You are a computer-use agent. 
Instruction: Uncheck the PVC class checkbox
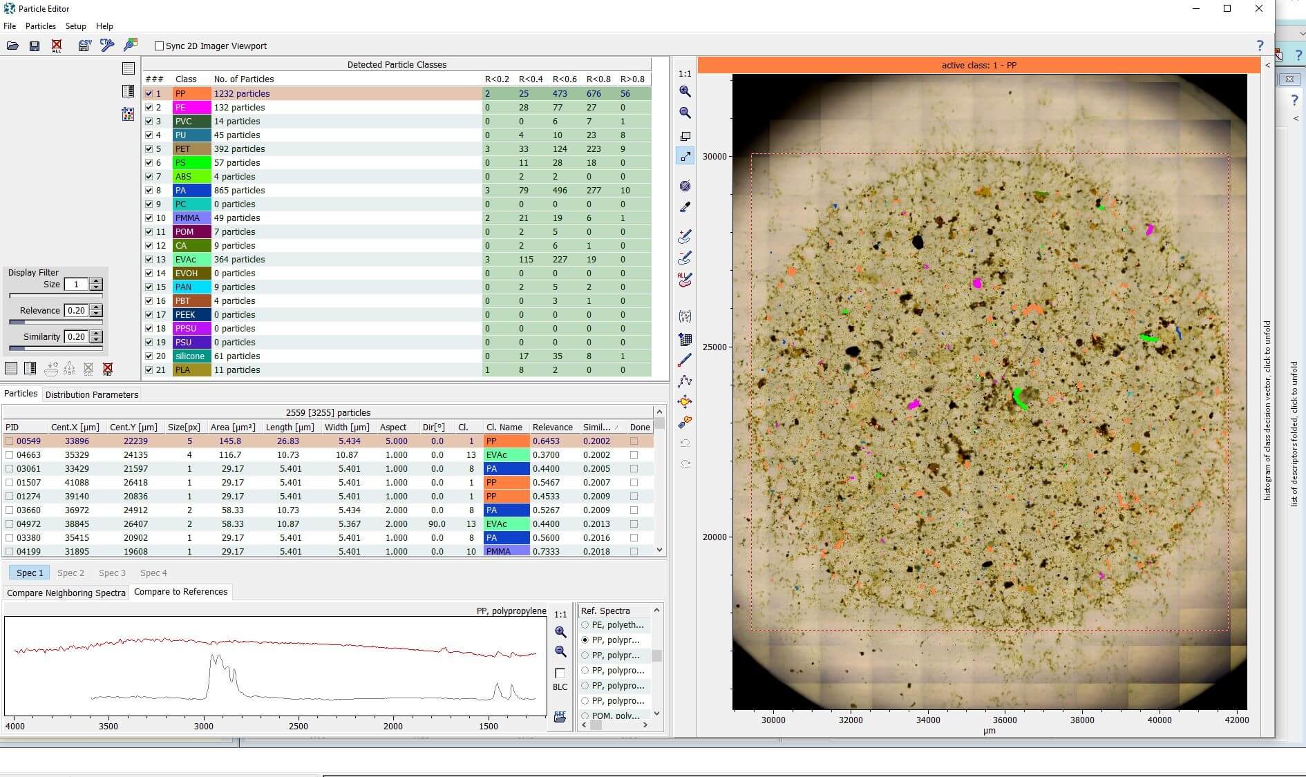coord(149,121)
